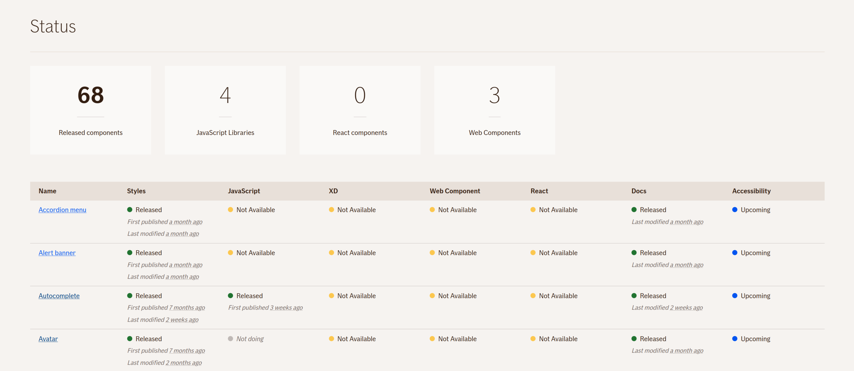854x371 pixels.
Task: Click Avatar Styles '2 months ago' timestamp
Action: click(184, 363)
